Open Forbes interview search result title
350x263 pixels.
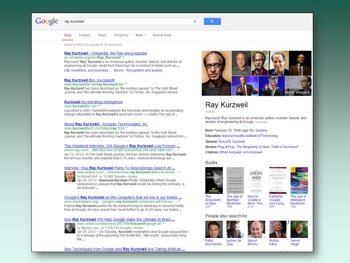tap(120, 168)
